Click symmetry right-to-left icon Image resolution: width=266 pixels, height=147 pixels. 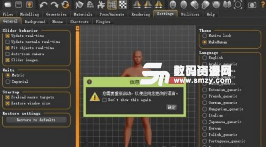137,5
